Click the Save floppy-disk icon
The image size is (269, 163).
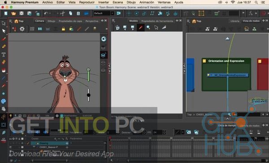coord(22,13)
